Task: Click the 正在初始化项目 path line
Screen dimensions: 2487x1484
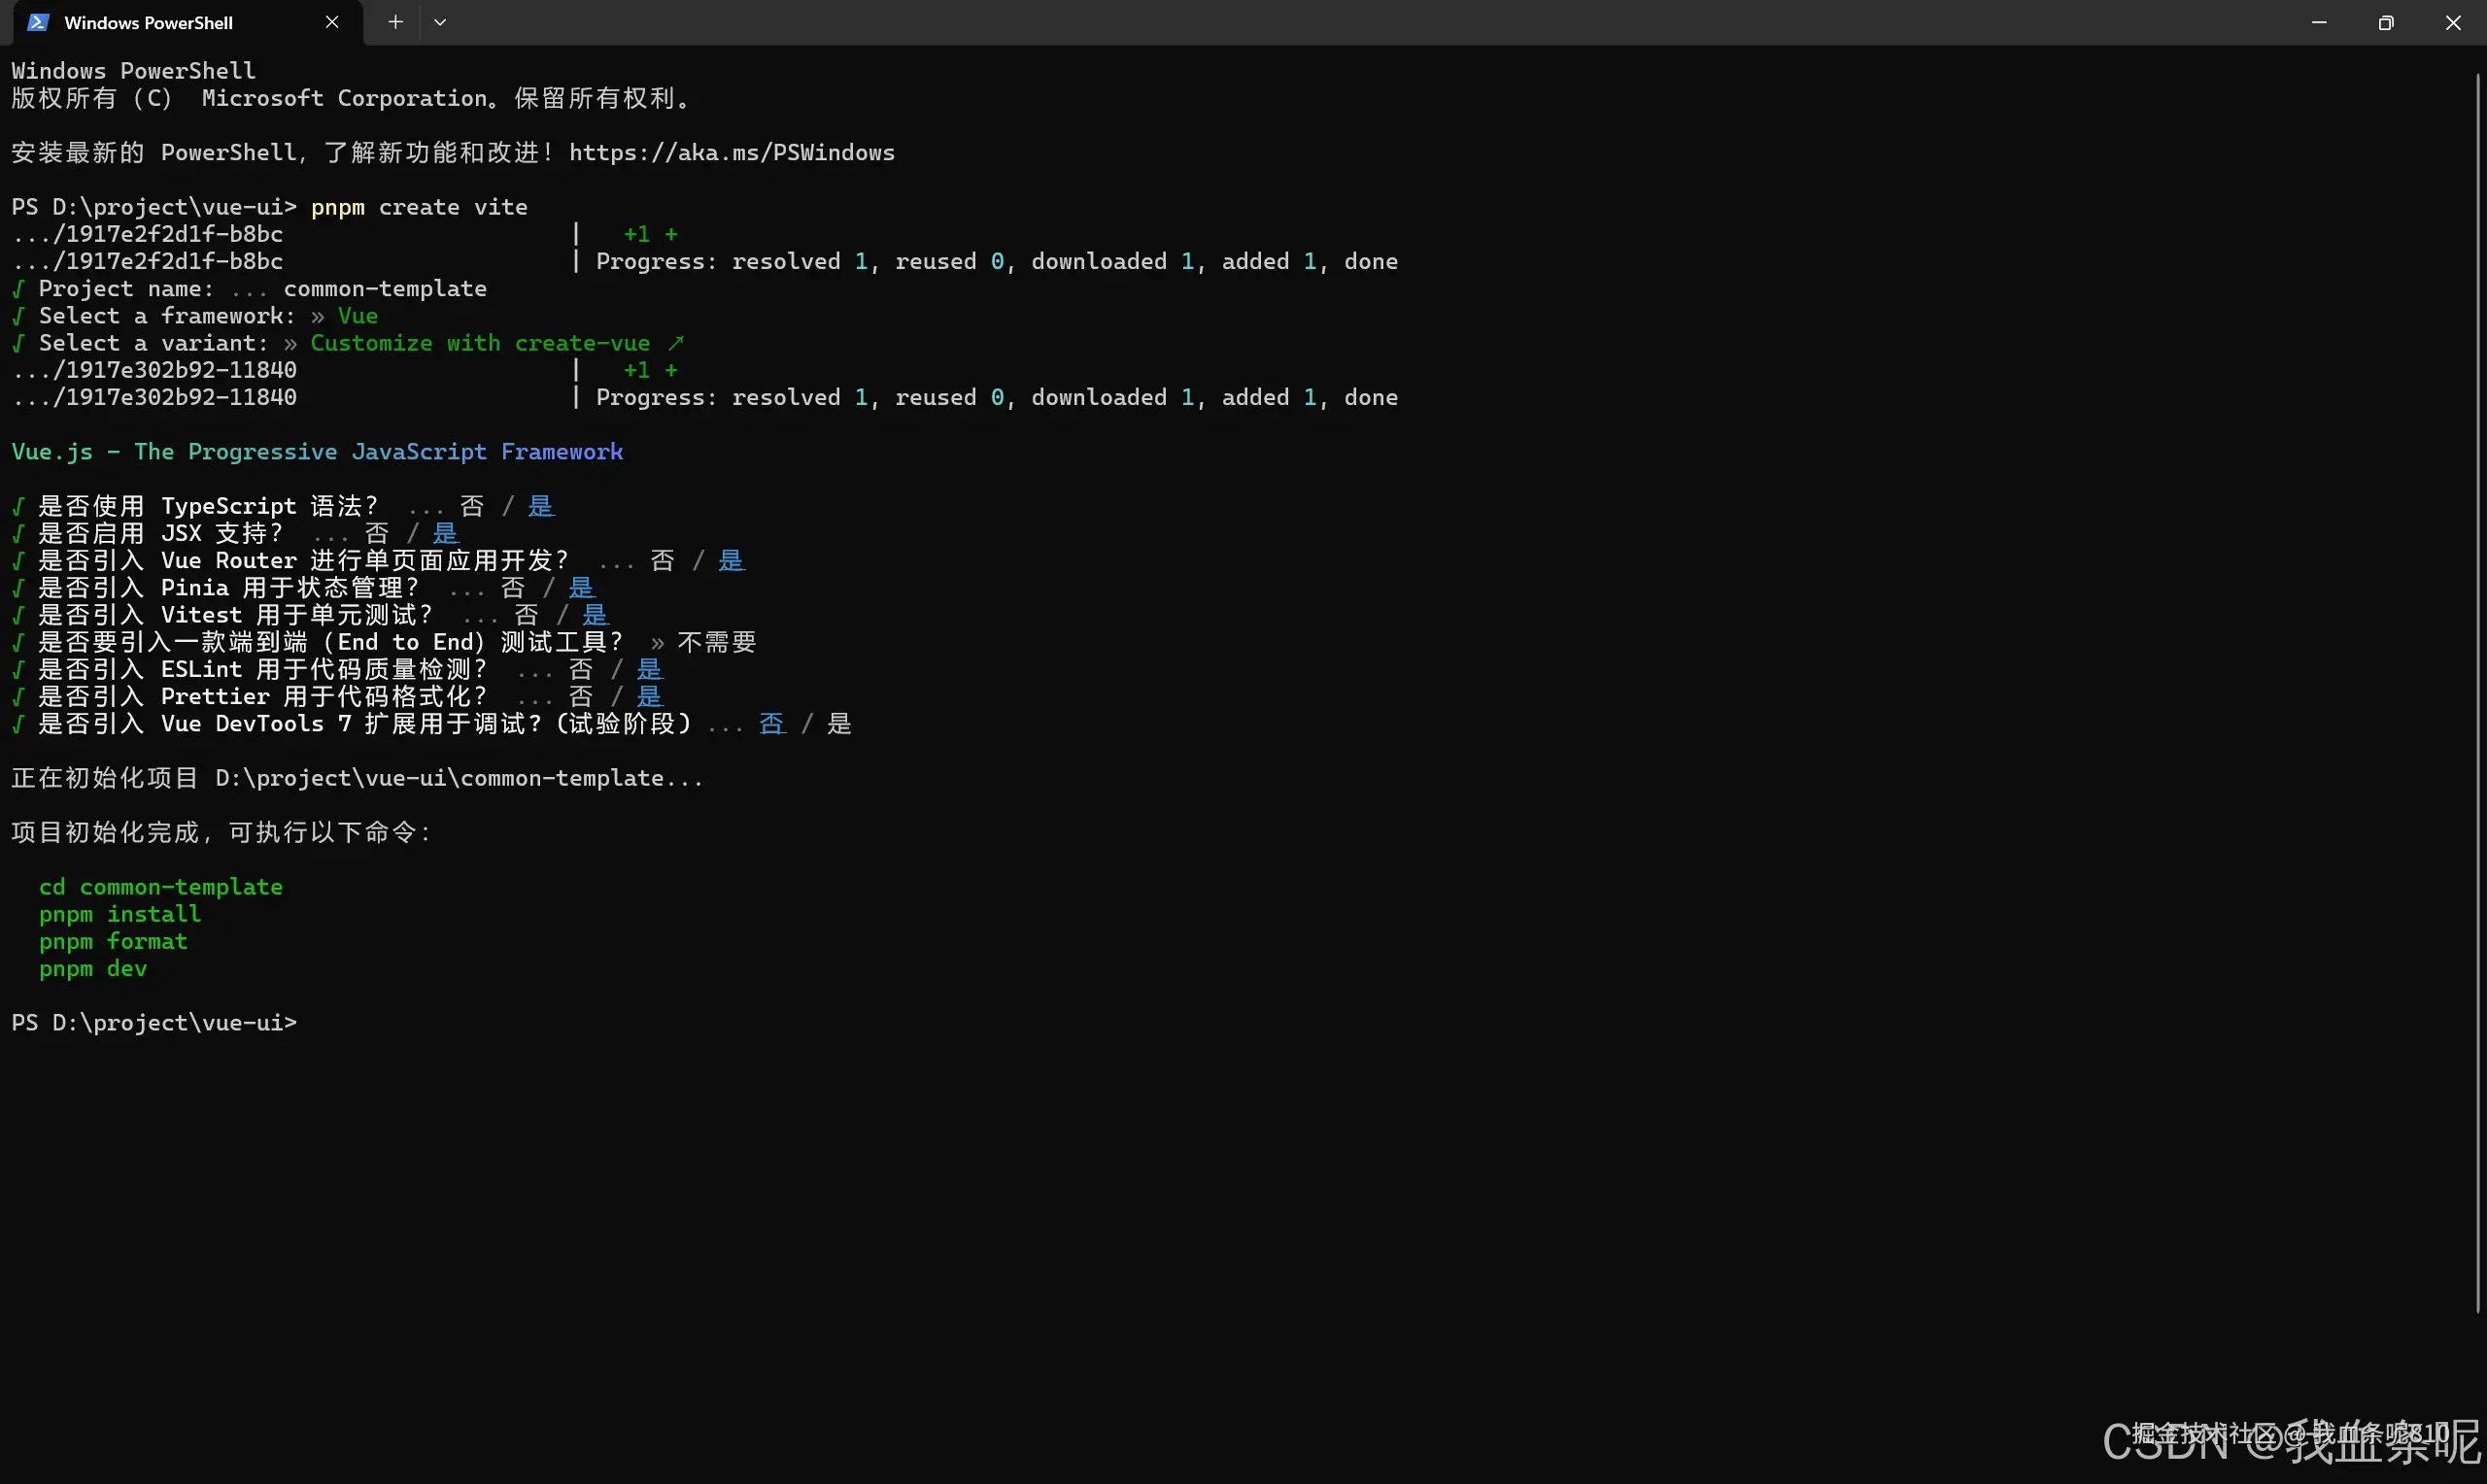Action: [357, 778]
